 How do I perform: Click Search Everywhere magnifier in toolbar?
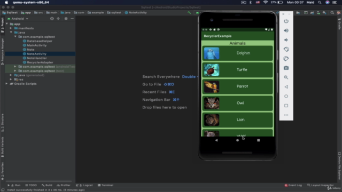click(332, 13)
